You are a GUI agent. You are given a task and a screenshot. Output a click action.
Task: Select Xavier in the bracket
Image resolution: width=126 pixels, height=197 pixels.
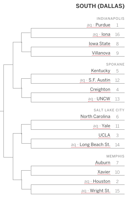104,172
